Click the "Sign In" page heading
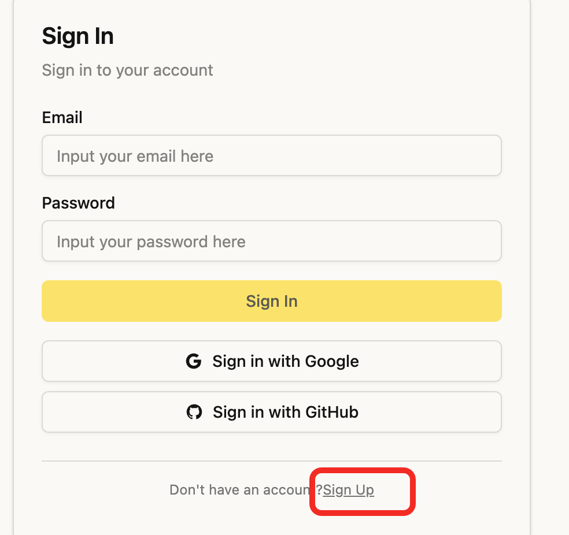The width and height of the screenshot is (569, 535). pyautogui.click(x=78, y=36)
